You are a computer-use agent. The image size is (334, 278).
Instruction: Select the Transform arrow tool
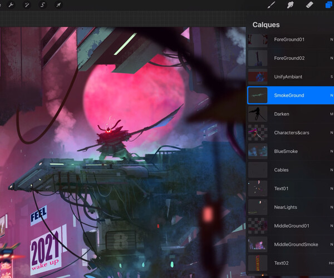click(58, 4)
